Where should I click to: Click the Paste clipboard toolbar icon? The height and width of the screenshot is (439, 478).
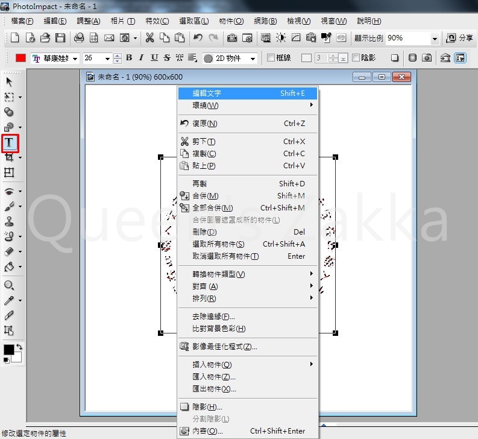[180, 38]
